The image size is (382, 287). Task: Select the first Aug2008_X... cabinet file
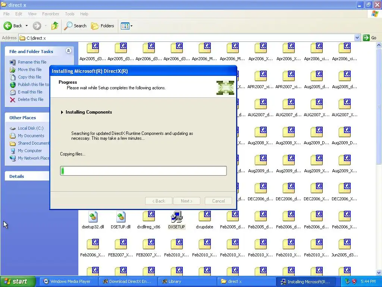(260, 132)
